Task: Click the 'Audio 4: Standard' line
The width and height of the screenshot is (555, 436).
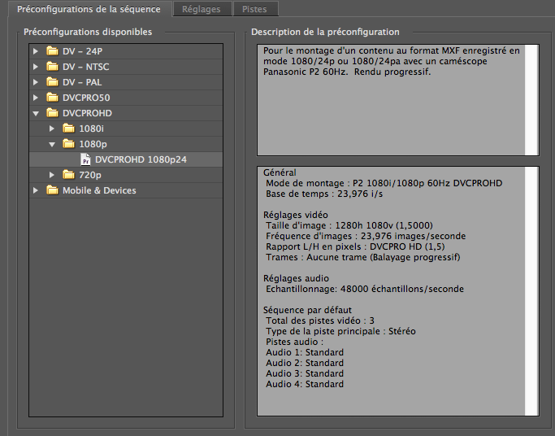Action: [x=305, y=384]
